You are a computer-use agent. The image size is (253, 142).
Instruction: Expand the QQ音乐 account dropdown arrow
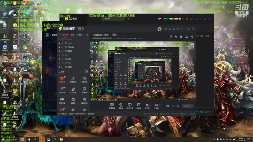[183, 19]
